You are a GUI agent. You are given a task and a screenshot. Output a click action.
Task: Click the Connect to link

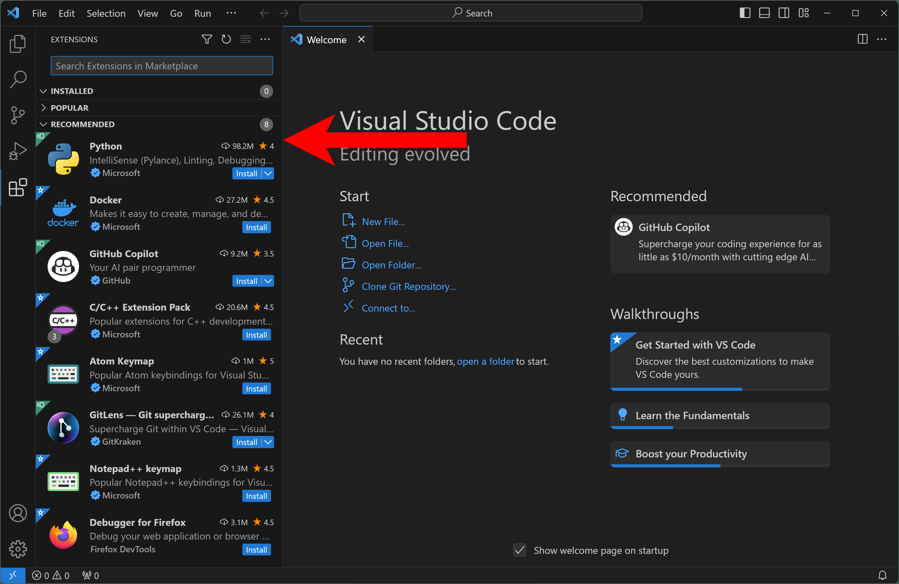click(388, 308)
